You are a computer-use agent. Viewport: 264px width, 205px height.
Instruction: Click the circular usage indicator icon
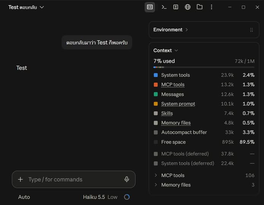click(127, 197)
